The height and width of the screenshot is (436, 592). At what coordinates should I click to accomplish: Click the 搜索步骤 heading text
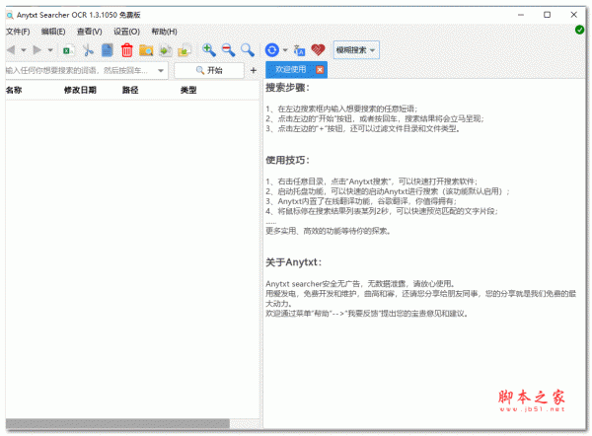(x=287, y=88)
